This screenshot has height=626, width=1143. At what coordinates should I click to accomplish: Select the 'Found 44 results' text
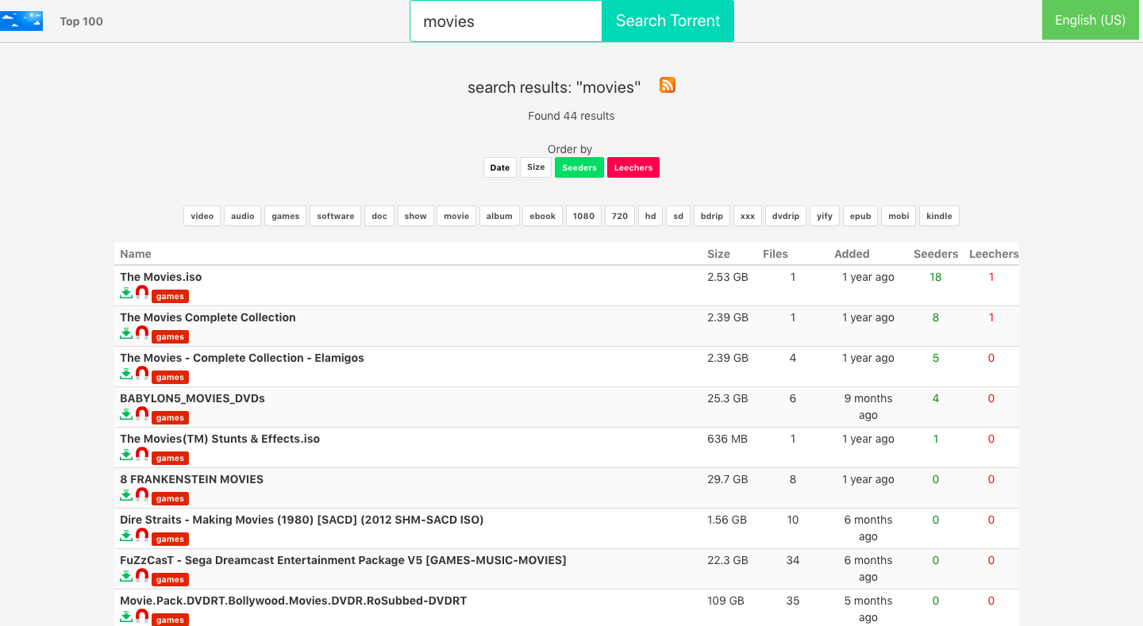pos(571,116)
